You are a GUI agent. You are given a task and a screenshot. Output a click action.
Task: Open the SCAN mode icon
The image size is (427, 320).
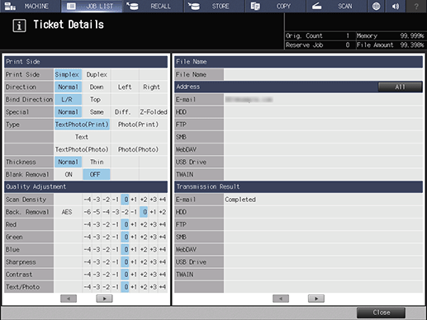pos(316,6)
